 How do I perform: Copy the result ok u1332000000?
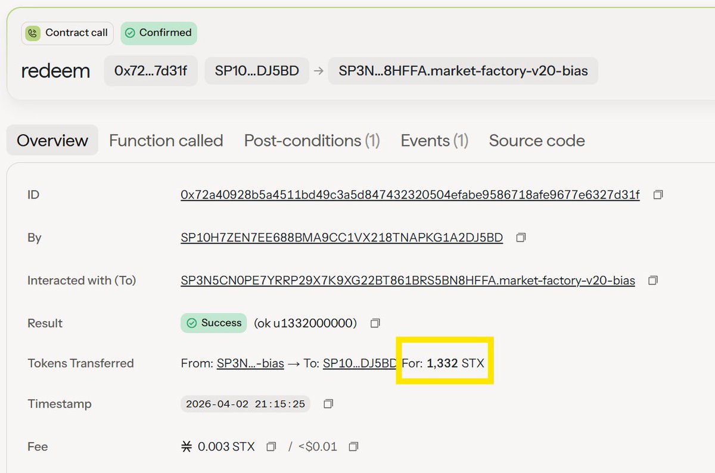pyautogui.click(x=375, y=323)
